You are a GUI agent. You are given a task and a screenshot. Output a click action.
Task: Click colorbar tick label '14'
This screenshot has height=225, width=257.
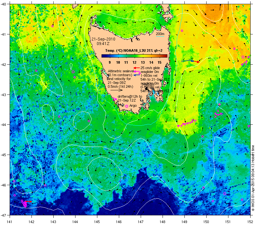[x=151, y=62]
